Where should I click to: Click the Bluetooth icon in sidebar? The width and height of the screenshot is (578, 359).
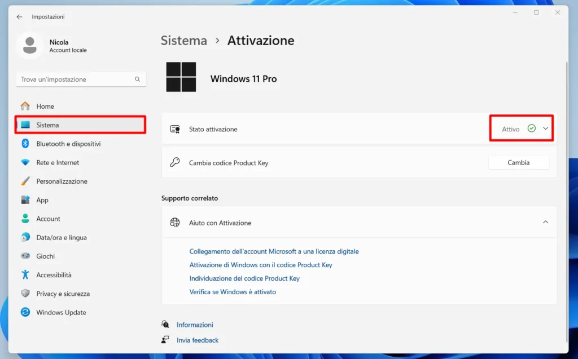[25, 144]
